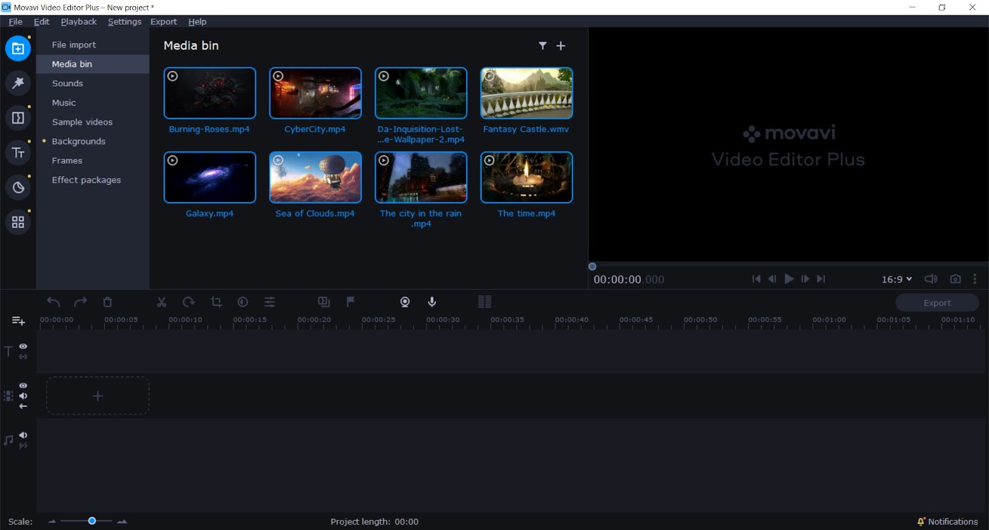Select the Crop tool
The image size is (989, 530).
coord(216,302)
